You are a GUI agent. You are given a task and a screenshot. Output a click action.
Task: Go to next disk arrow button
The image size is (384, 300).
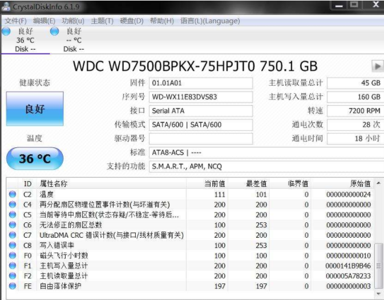pos(377,66)
